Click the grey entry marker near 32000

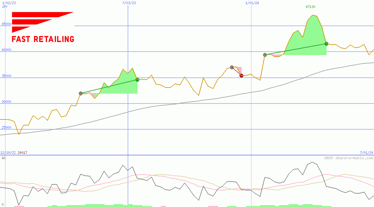(81, 93)
